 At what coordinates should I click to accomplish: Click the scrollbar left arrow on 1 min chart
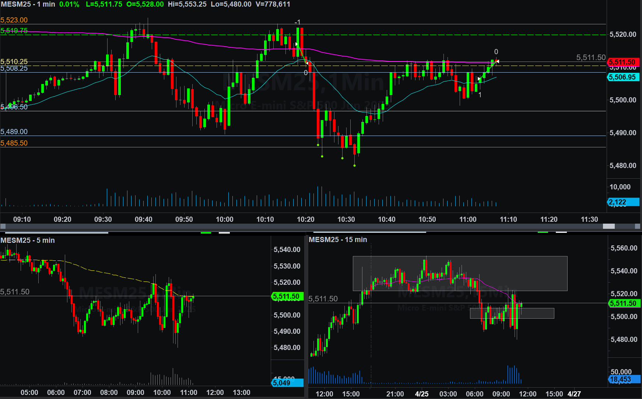pyautogui.click(x=3, y=226)
